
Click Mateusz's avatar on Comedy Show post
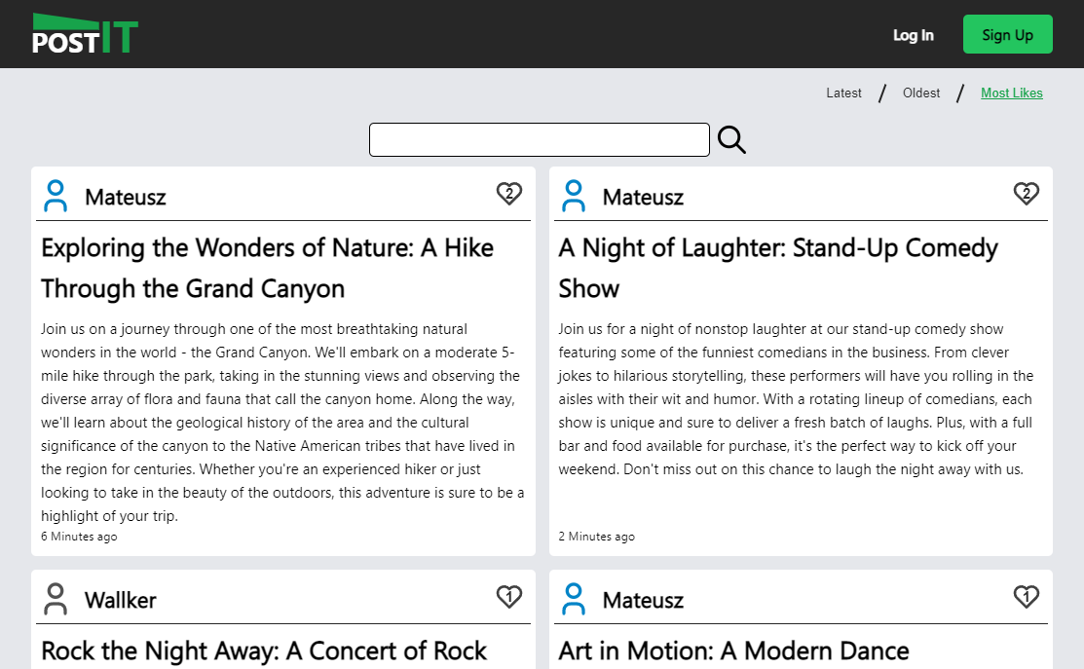(x=574, y=197)
